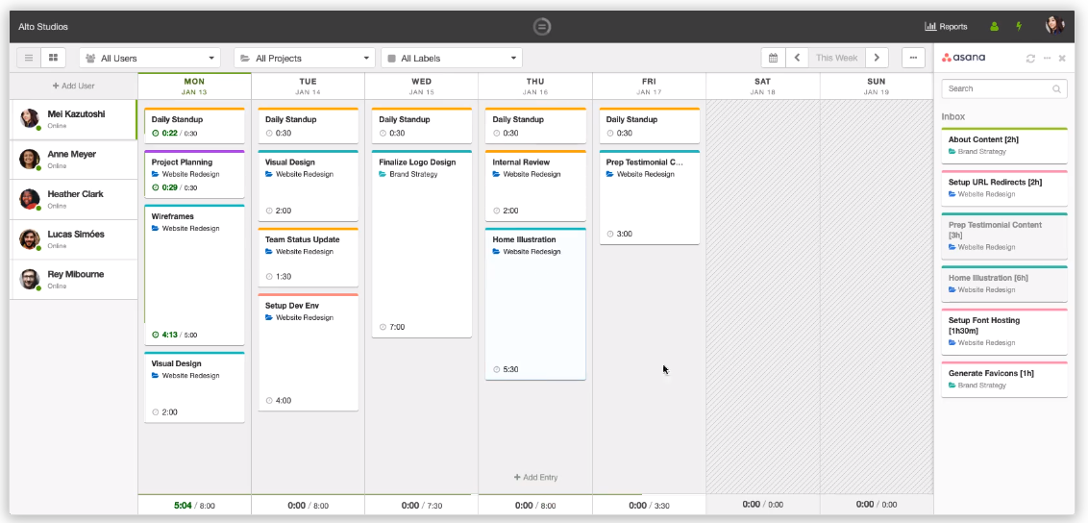Click Brand Strategy folder icon under About Content
The image size is (1088, 523).
click(952, 151)
